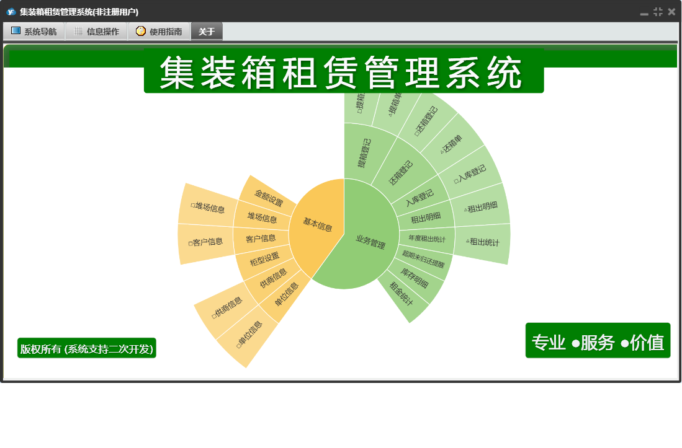Viewport: 682px width, 448px height.
Task: Select the 关于 tab
Action: point(207,31)
